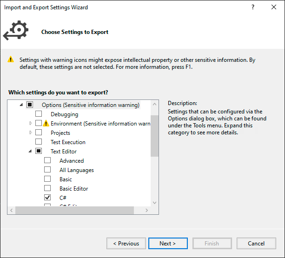
Task: Click the horizontal scrollbar left arrow
Action: point(12,210)
